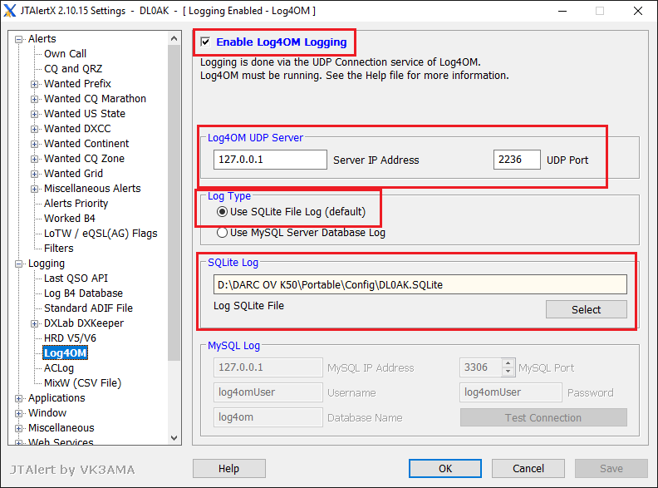
Task: Click the SQLite log file path field
Action: point(420,285)
